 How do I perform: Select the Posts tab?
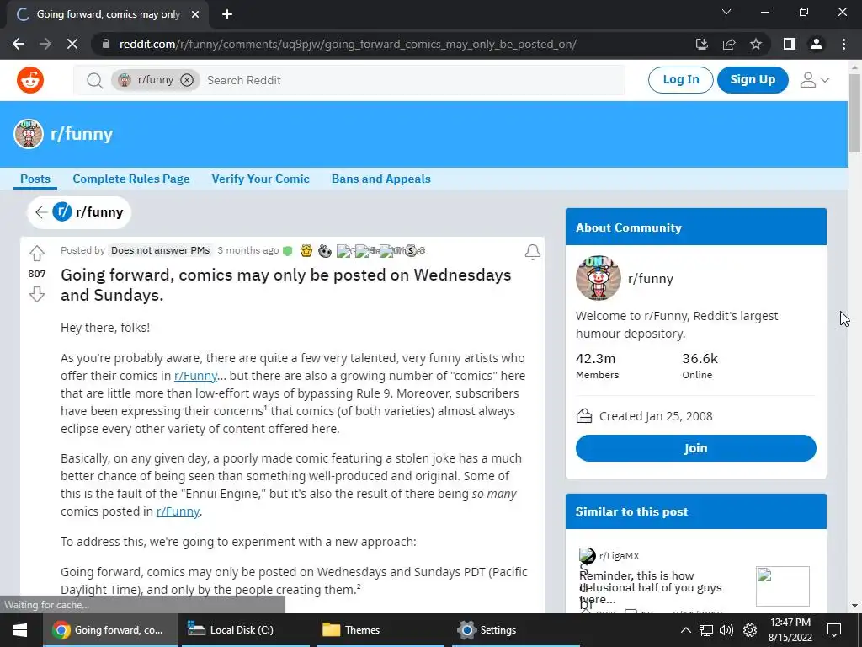pyautogui.click(x=35, y=179)
